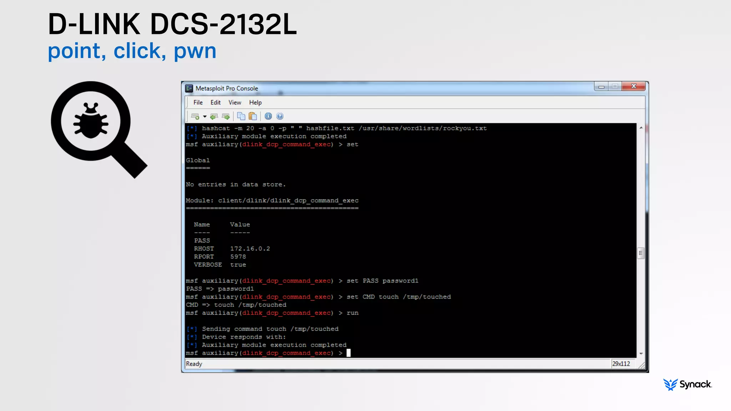Open the Help menu

tap(255, 102)
